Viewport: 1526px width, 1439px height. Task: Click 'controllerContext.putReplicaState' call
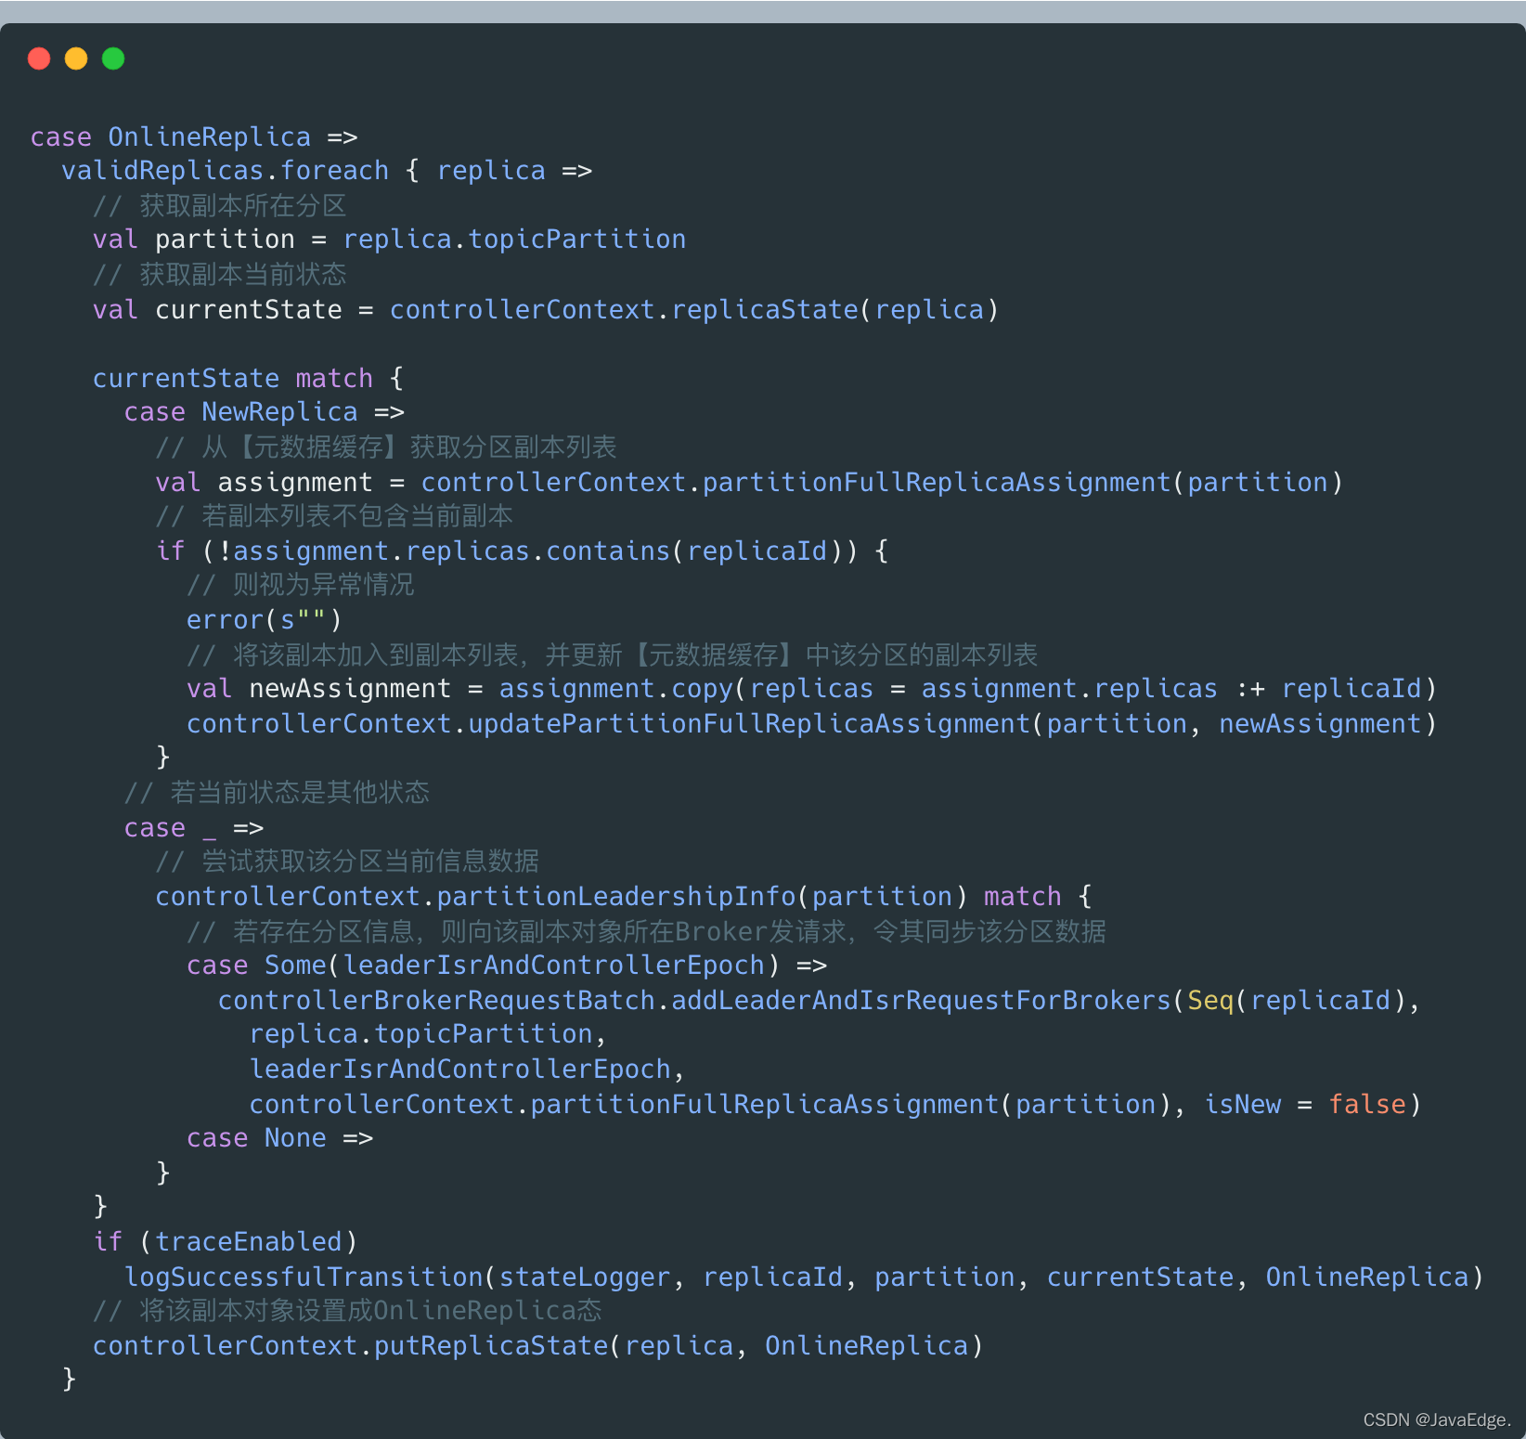point(350,1346)
